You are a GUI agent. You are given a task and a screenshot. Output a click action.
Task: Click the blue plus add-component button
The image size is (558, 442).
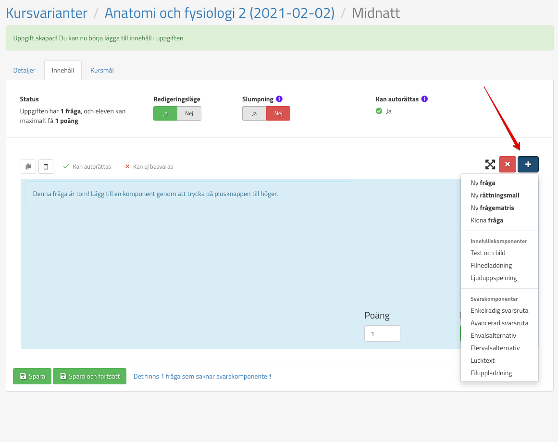[x=528, y=164]
